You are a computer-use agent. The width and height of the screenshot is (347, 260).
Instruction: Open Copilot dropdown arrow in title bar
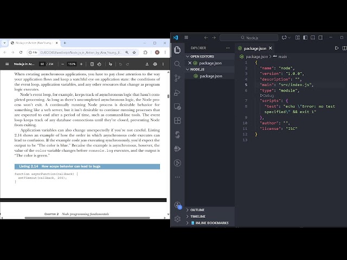coord(289,37)
